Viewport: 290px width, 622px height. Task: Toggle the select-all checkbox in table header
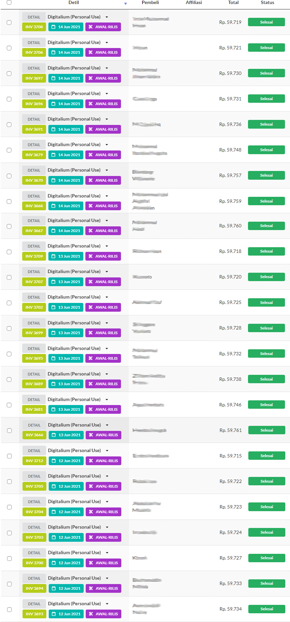coord(9,2)
